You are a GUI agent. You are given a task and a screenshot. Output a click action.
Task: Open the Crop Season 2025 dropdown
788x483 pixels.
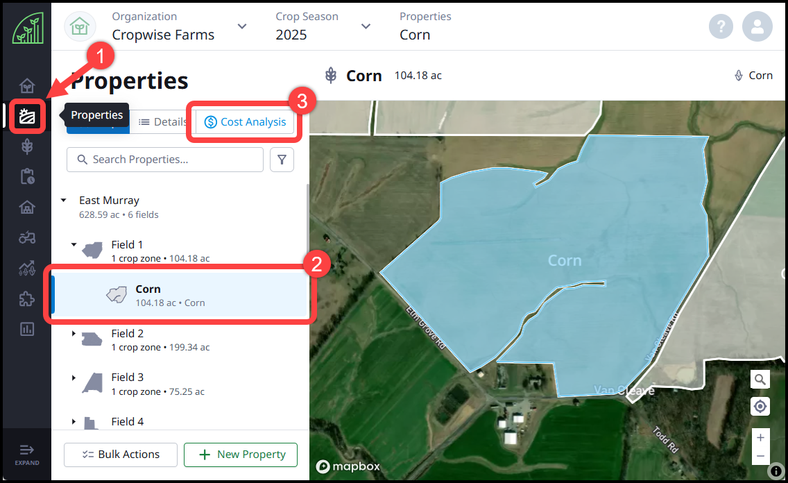point(366,26)
